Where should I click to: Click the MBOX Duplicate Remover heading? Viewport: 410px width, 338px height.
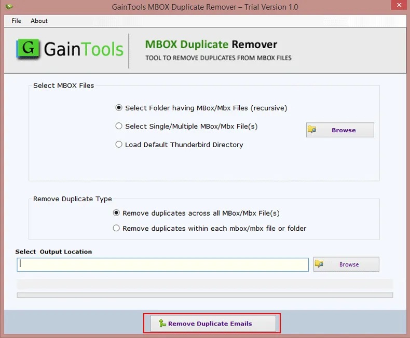point(211,45)
